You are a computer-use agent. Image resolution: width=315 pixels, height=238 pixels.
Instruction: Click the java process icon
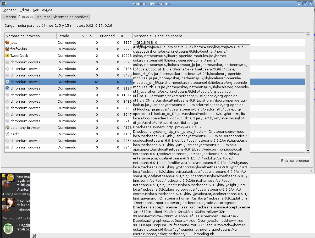click(x=7, y=42)
